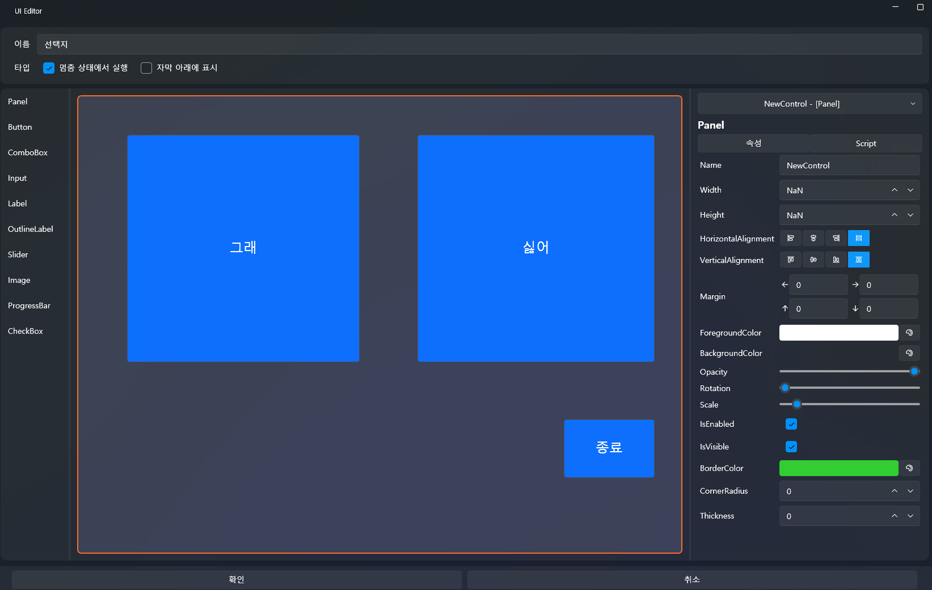The width and height of the screenshot is (932, 590).
Task: Open the Height value dropdown
Action: 910,215
